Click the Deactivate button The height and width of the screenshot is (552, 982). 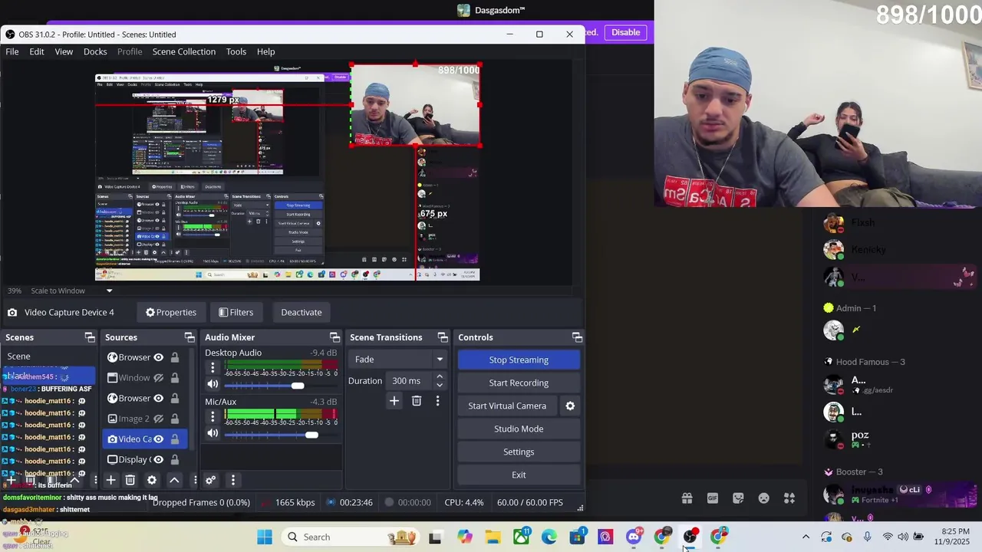tap(302, 312)
